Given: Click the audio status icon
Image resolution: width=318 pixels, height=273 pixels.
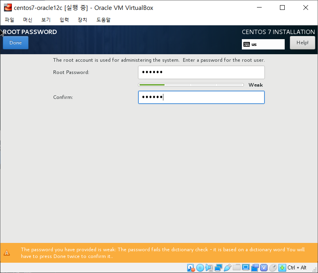Looking at the screenshot, I should click(x=209, y=268).
